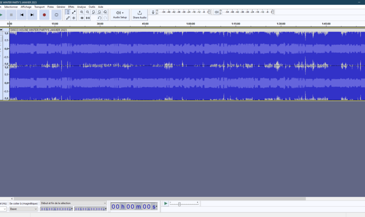This screenshot has height=217, width=365.
Task: Select the Envelope tool
Action: pyautogui.click(x=74, y=12)
